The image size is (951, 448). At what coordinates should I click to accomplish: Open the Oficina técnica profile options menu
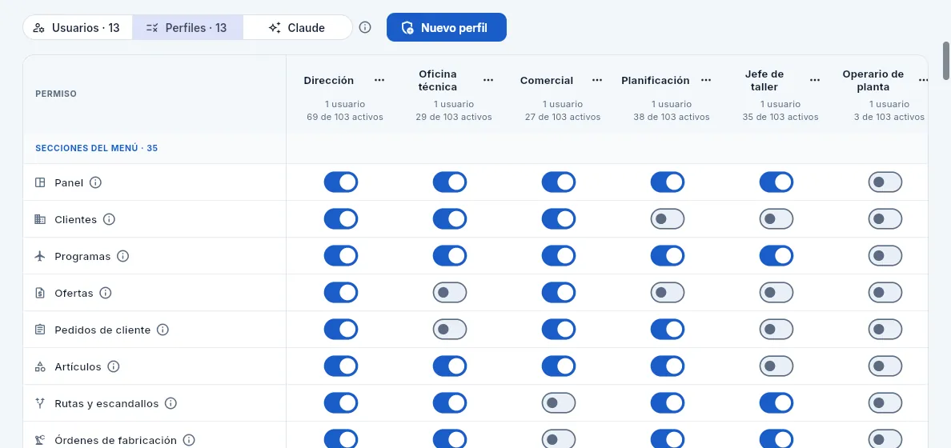[x=488, y=80]
